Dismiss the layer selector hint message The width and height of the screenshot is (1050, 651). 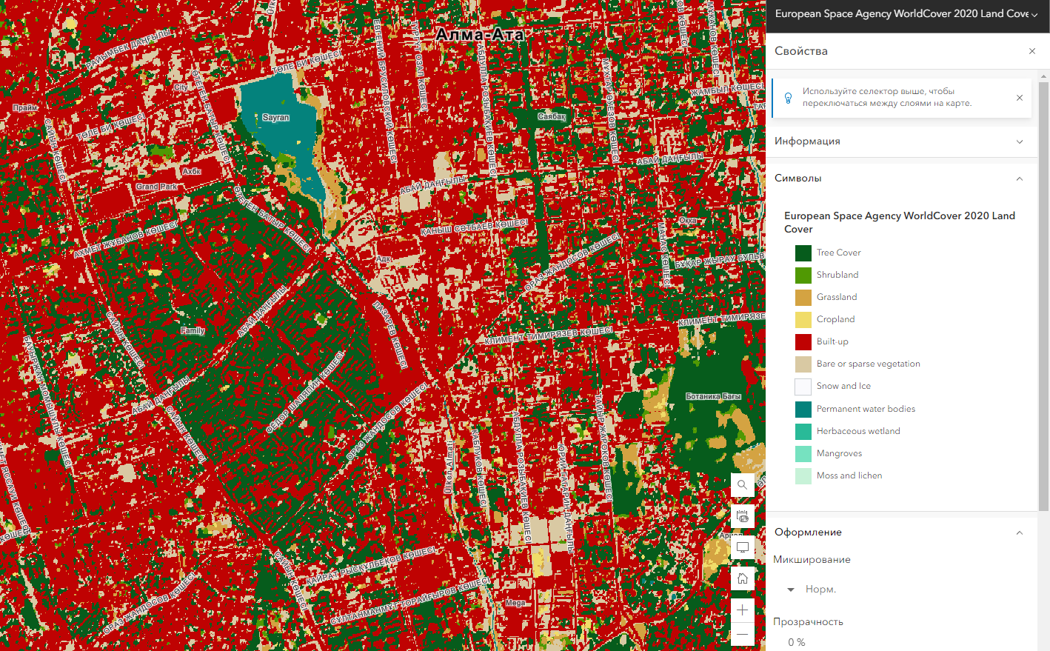coord(1019,98)
